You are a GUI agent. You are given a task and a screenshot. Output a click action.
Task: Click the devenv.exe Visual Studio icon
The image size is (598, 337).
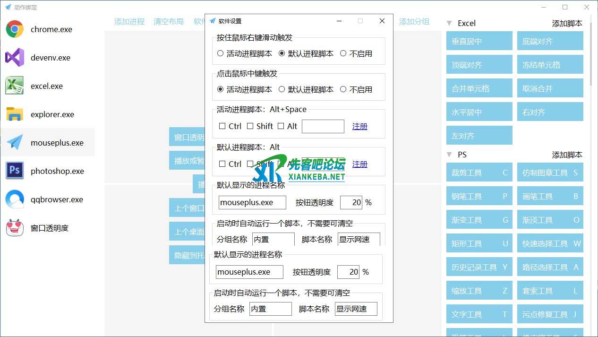pos(15,58)
